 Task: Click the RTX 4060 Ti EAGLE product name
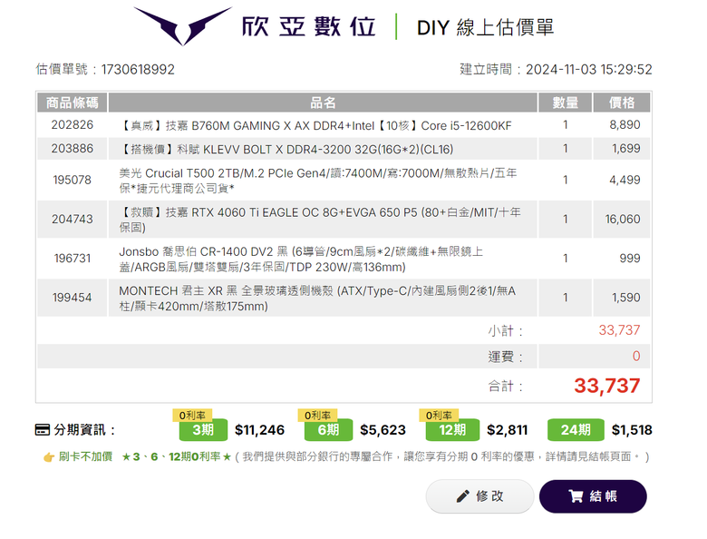(320, 220)
